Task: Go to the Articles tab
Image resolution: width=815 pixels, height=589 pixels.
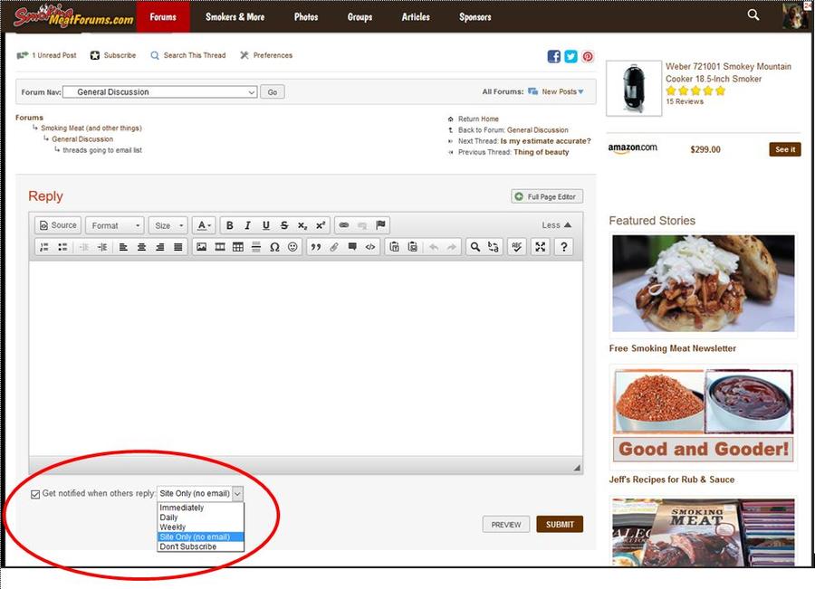Action: (416, 16)
